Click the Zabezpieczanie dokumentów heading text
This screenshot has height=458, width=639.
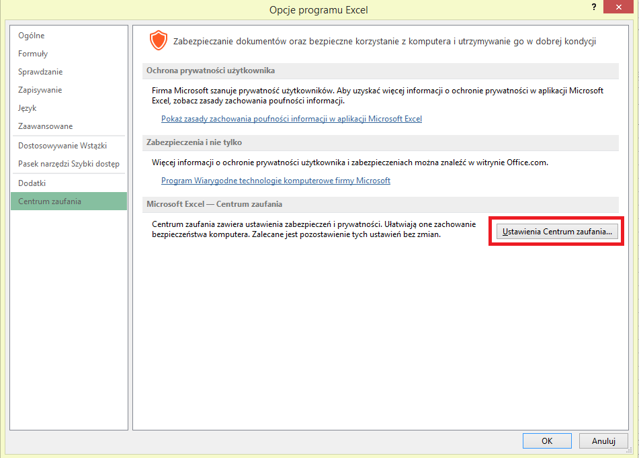(x=385, y=41)
